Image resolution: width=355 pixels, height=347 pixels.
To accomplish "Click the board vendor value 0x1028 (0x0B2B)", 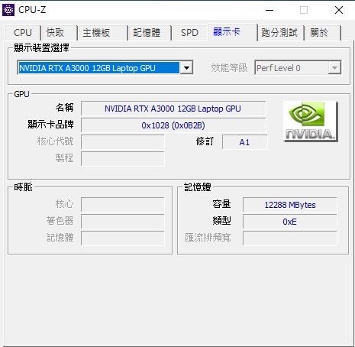I will click(173, 125).
